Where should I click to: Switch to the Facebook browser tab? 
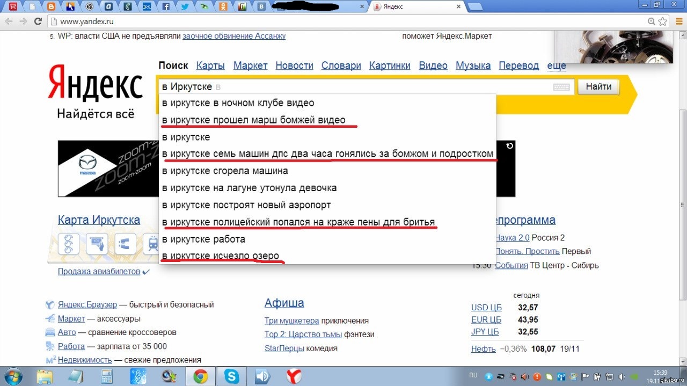point(166,7)
